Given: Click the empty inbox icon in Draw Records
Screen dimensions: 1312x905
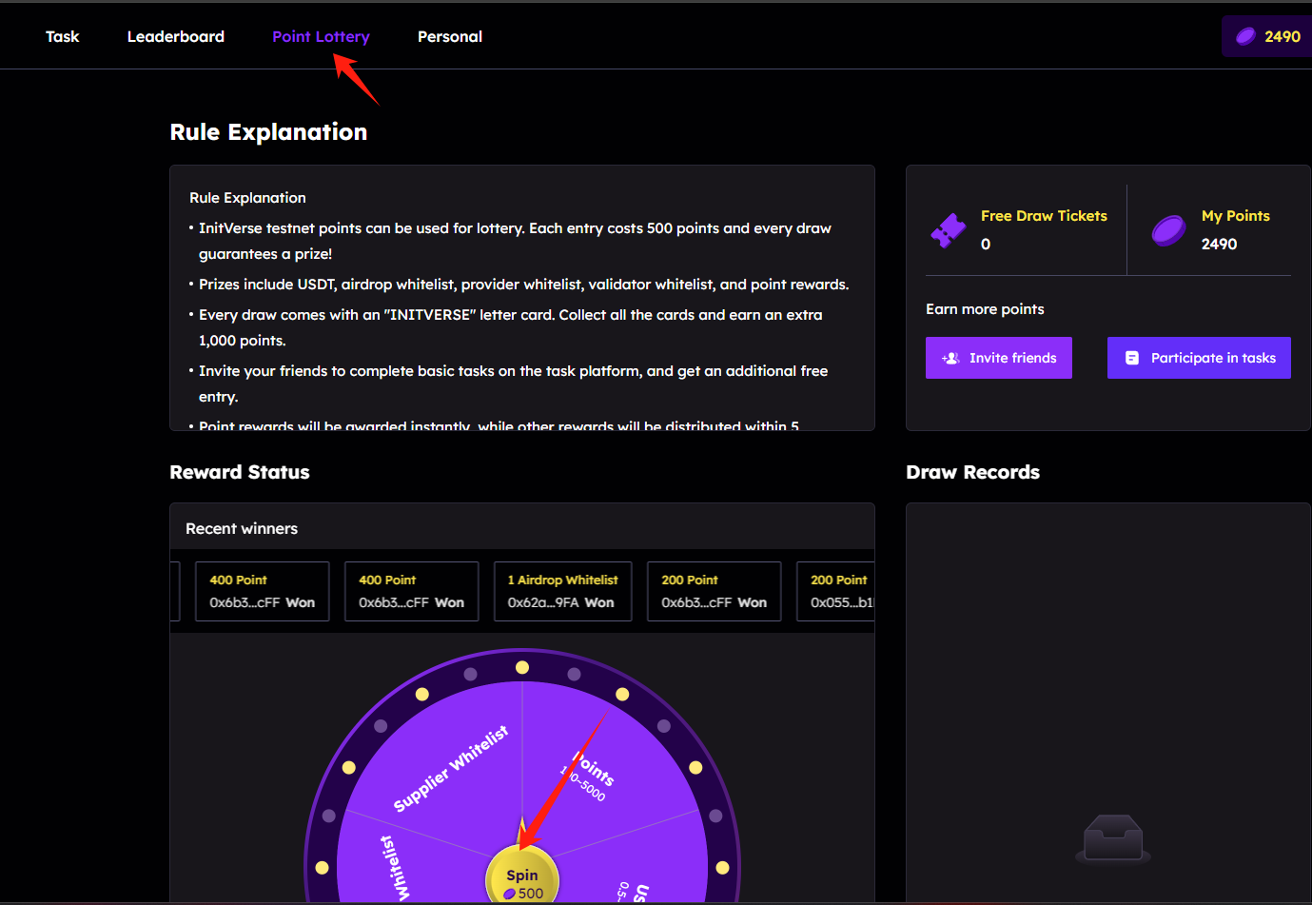Looking at the screenshot, I should [1113, 838].
